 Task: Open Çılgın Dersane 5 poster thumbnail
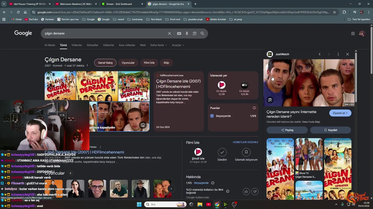pyautogui.click(x=97, y=86)
